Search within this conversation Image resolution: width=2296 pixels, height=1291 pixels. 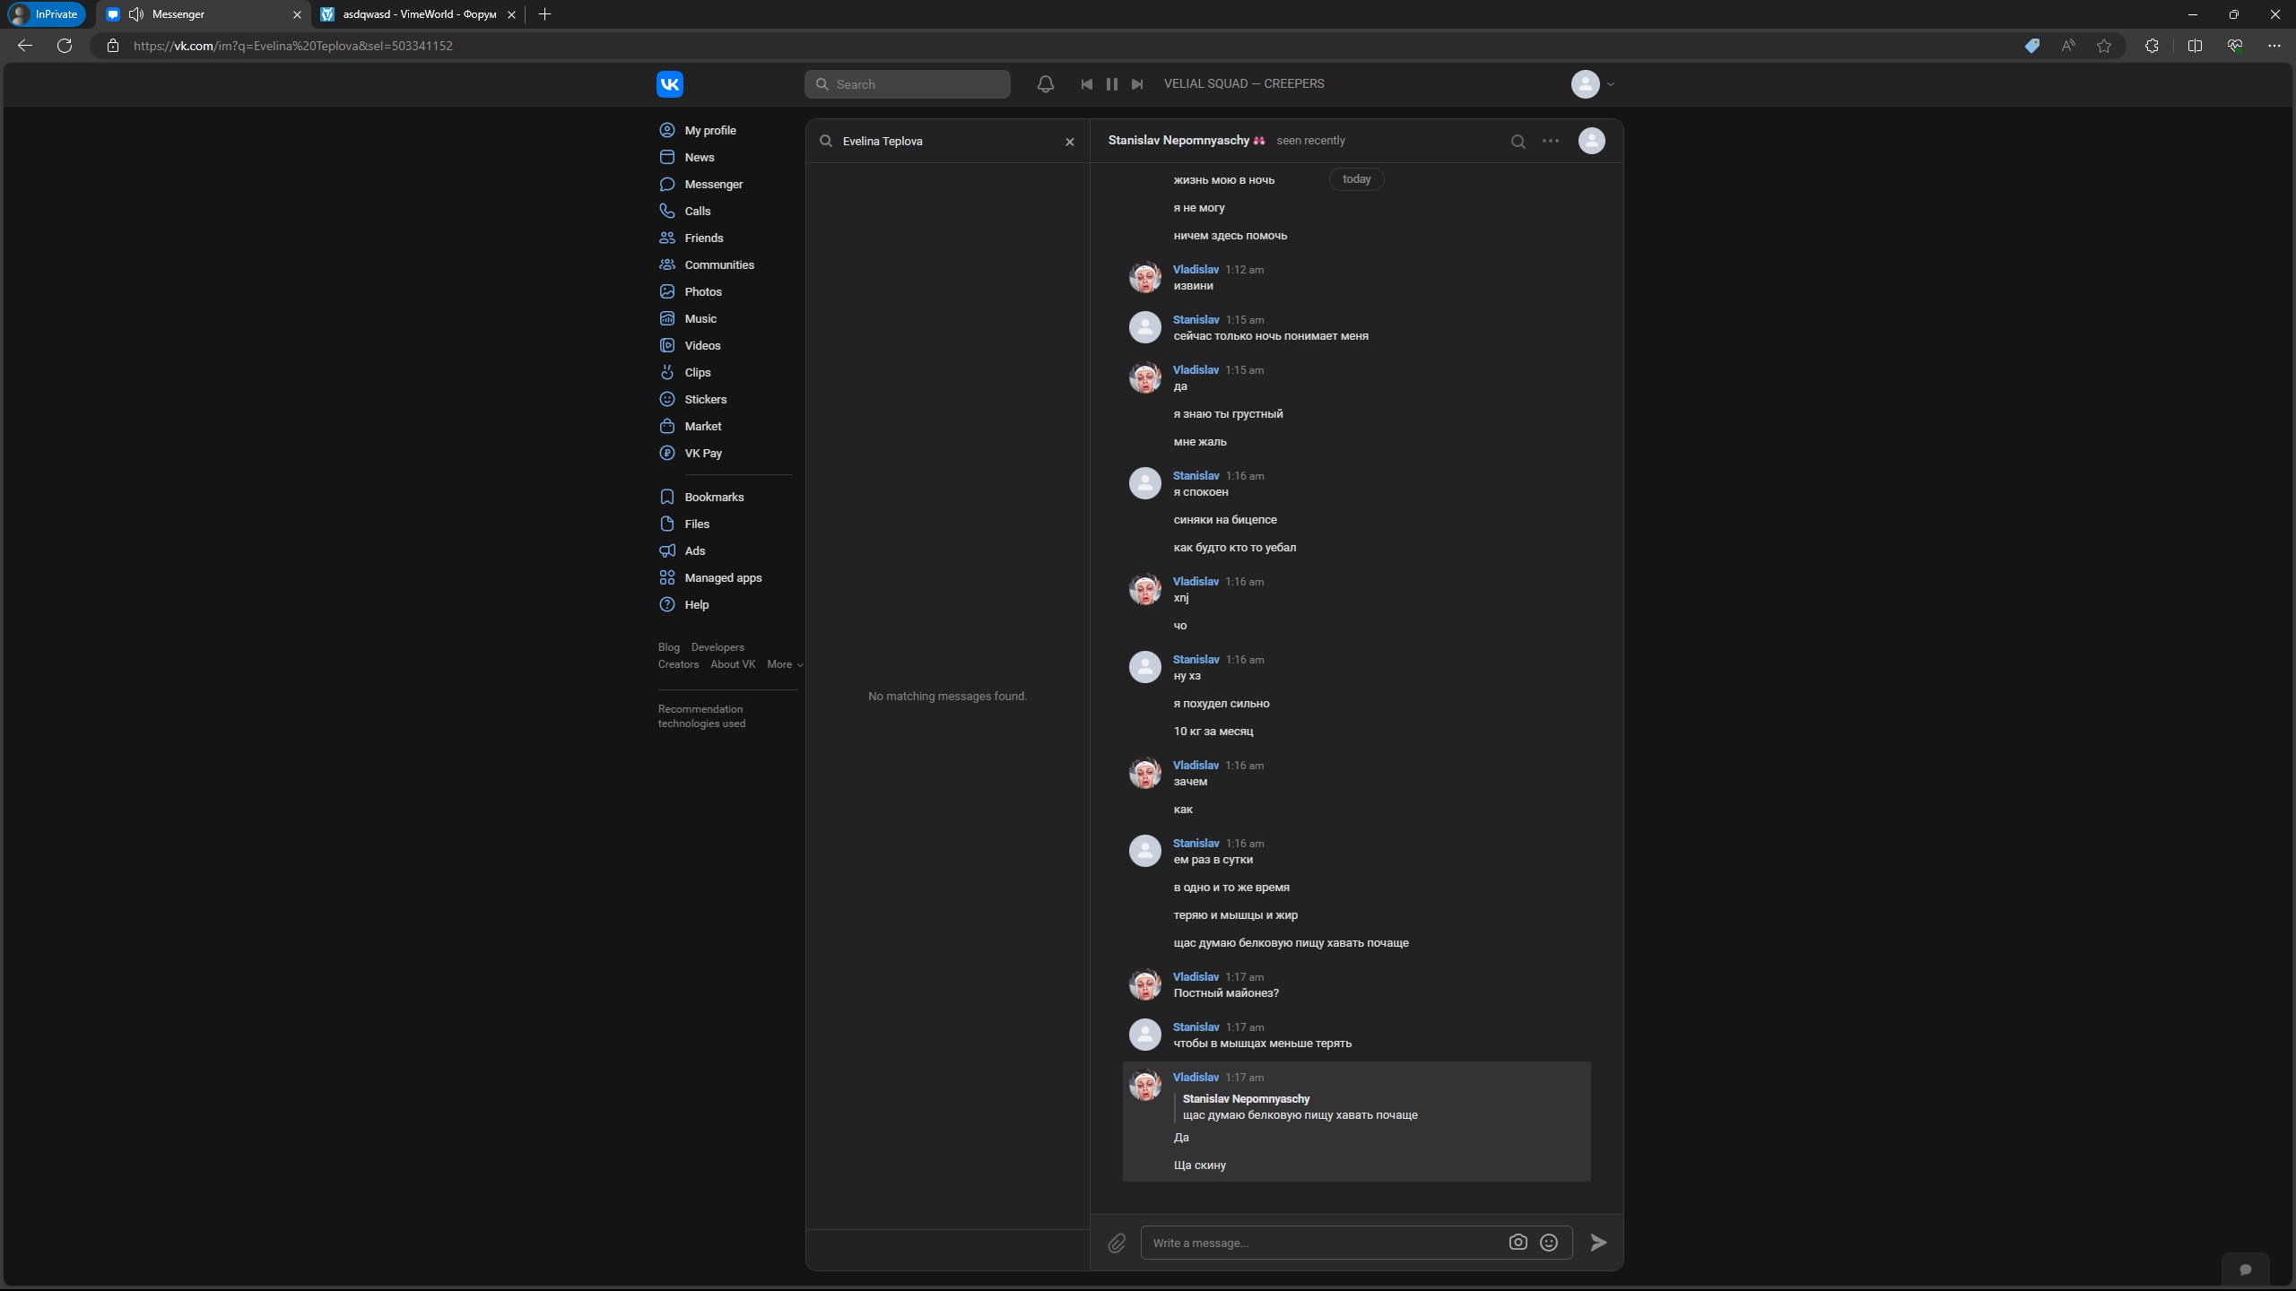tap(1518, 141)
